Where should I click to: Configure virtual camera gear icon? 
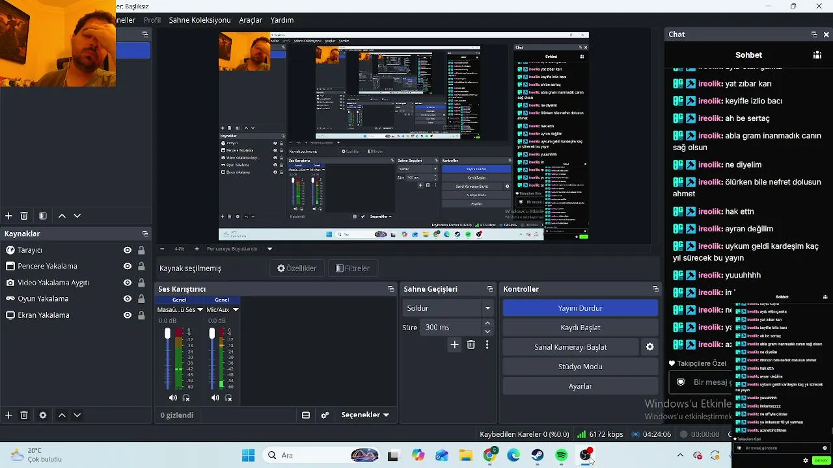click(x=649, y=347)
